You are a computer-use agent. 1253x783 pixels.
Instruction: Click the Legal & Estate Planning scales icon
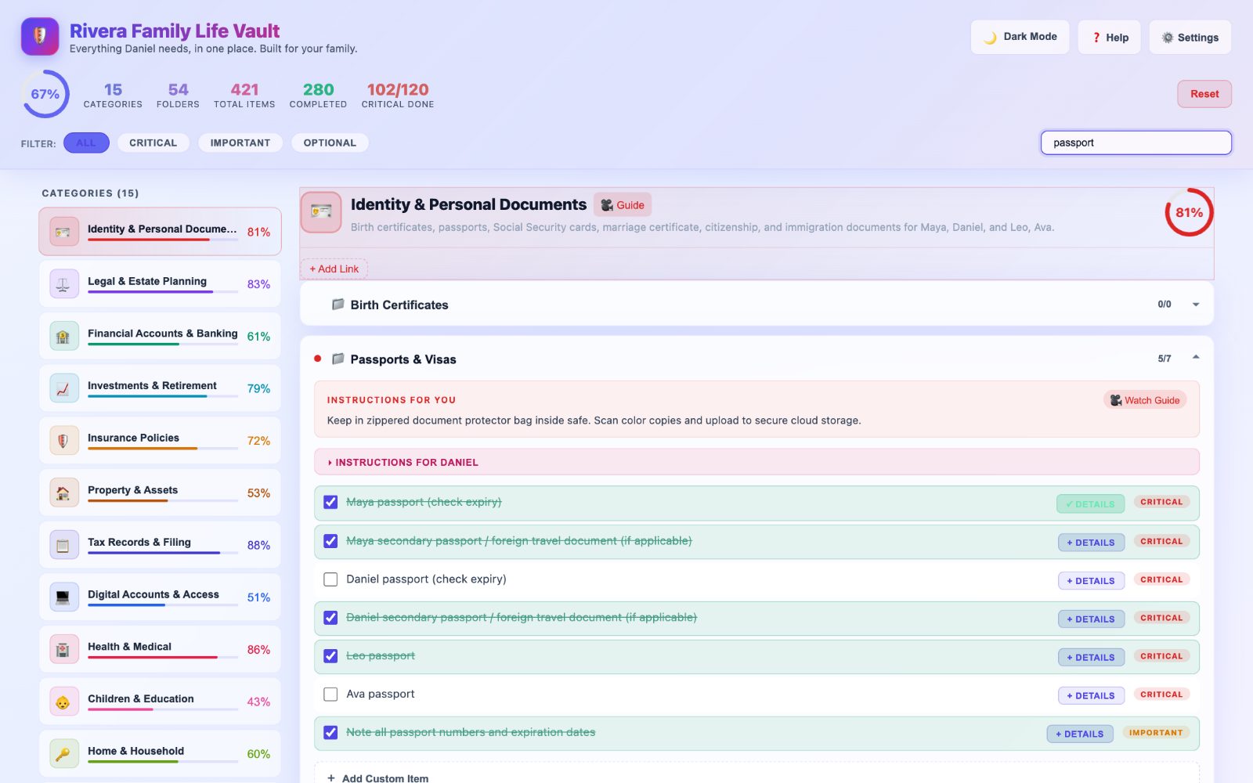click(63, 283)
